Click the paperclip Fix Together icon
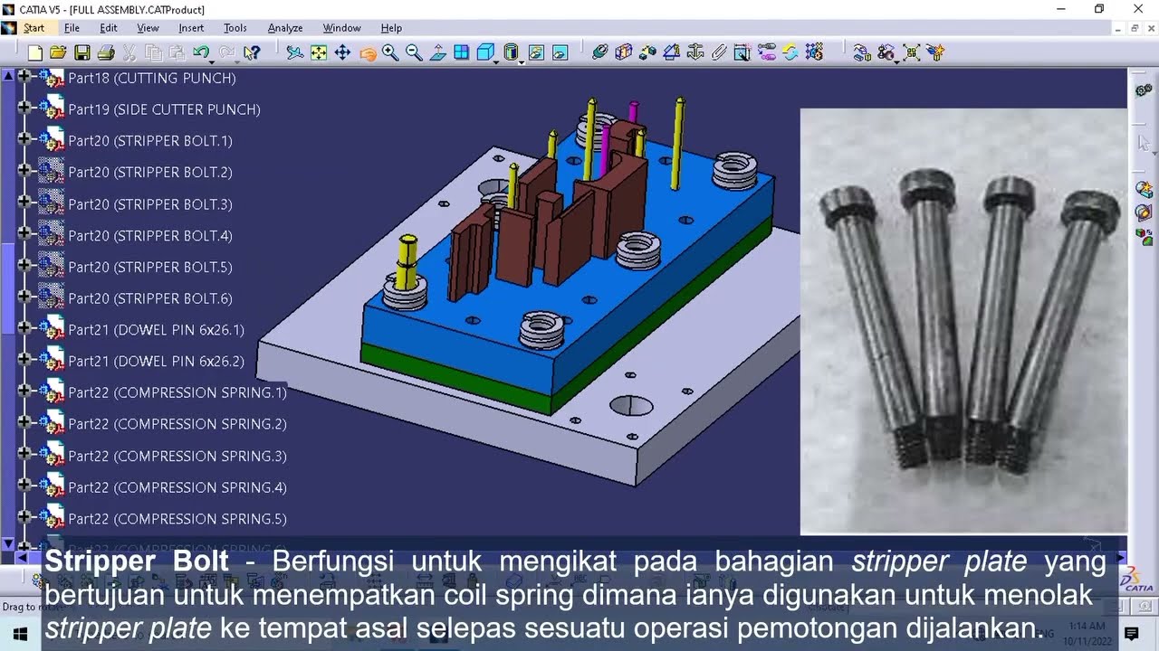Viewport: 1159px width, 651px height. coord(719,53)
